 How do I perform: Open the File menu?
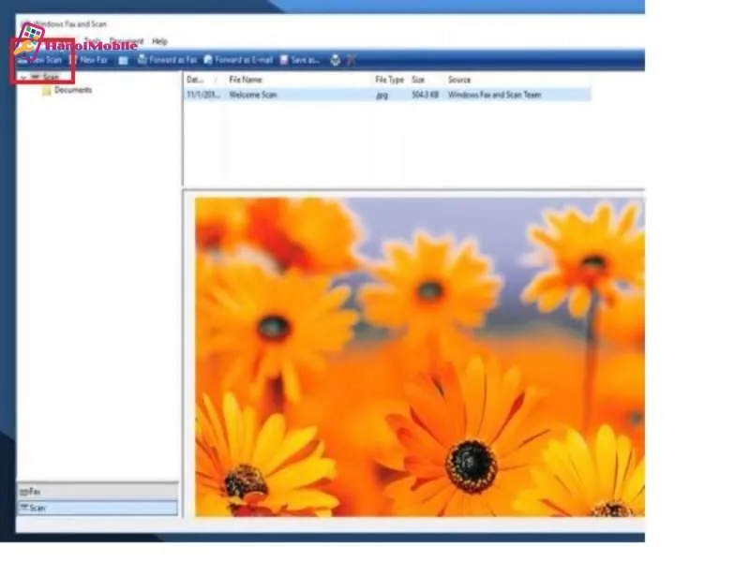coord(23,41)
